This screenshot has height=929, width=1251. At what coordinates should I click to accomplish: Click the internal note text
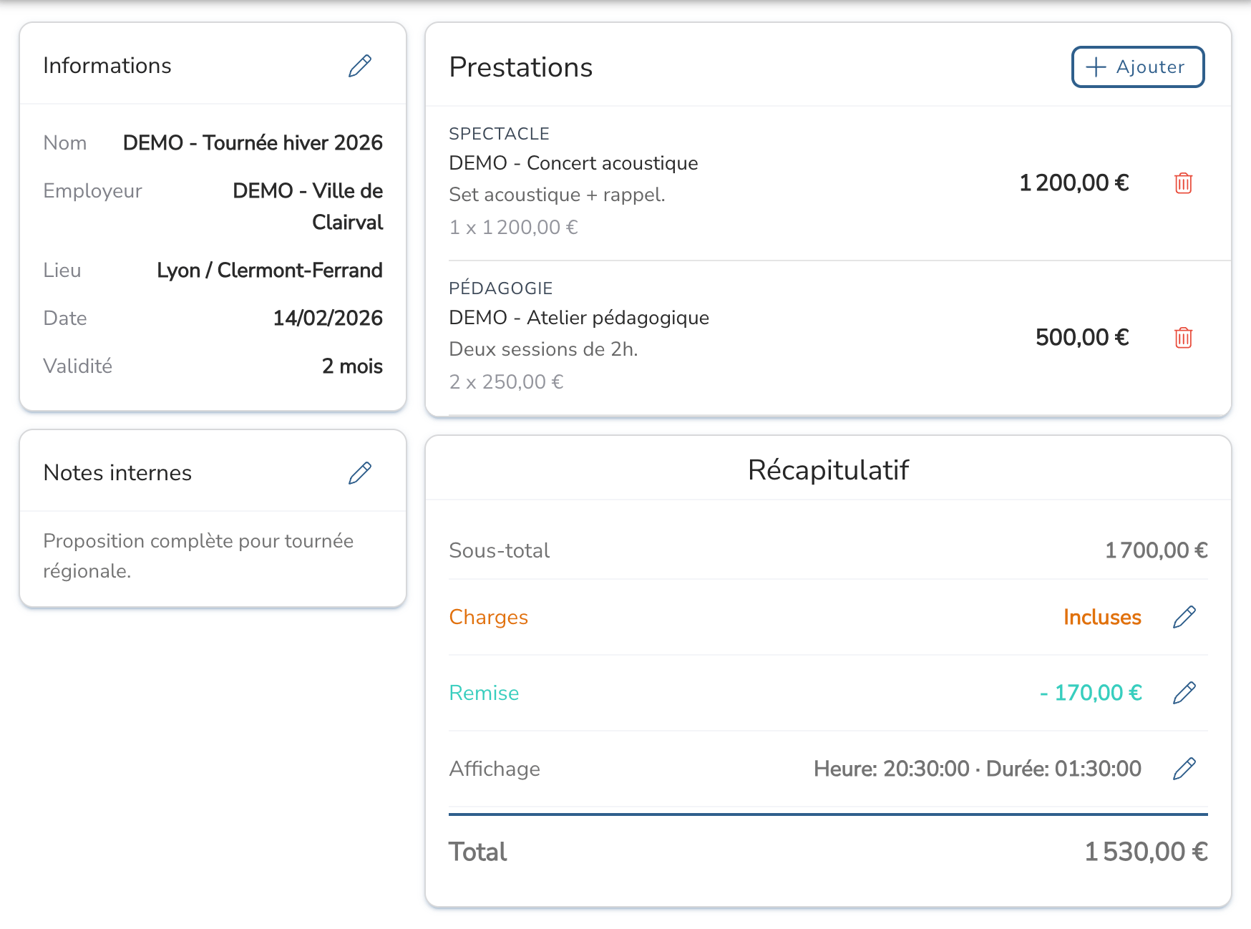(x=198, y=555)
